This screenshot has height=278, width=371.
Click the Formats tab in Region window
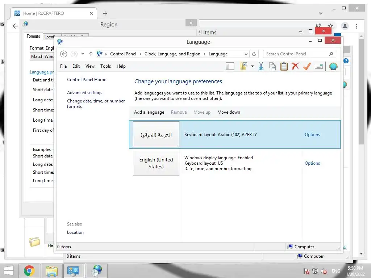tap(33, 36)
